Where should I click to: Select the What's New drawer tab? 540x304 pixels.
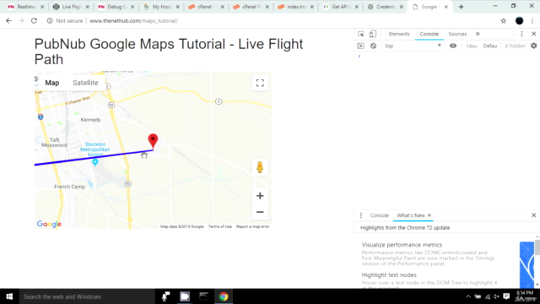coord(411,215)
